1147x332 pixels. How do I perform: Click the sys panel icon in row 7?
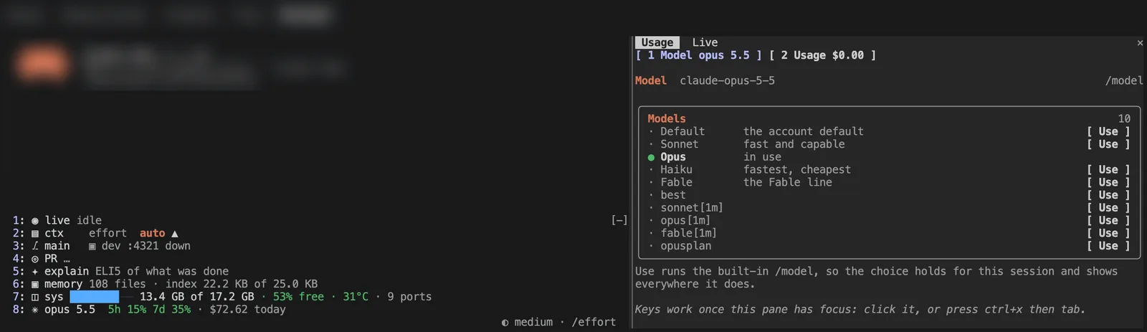pos(35,297)
